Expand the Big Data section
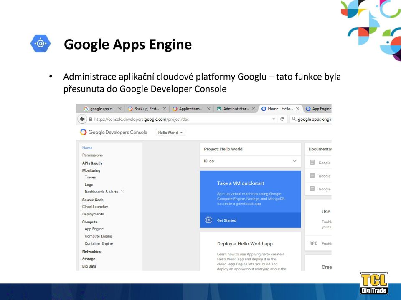This screenshot has height=300, width=401. tap(89, 266)
